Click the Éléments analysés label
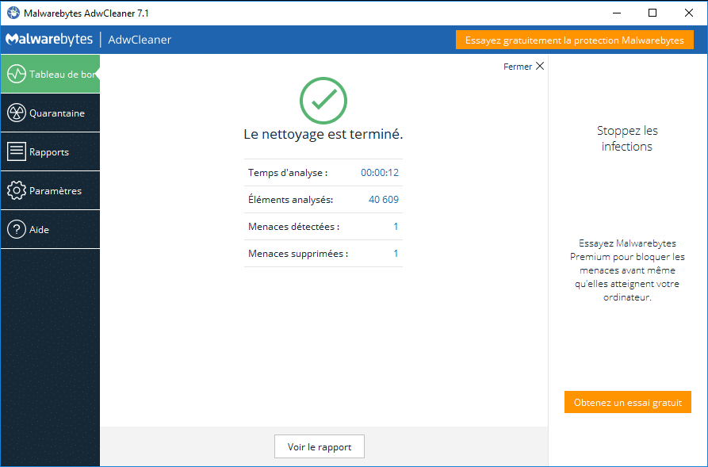 point(290,199)
